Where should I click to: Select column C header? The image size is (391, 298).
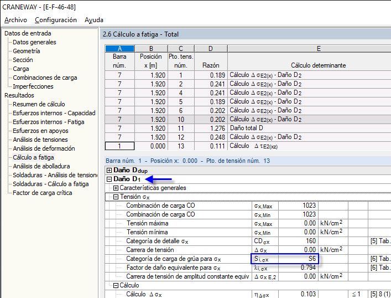pos(181,48)
